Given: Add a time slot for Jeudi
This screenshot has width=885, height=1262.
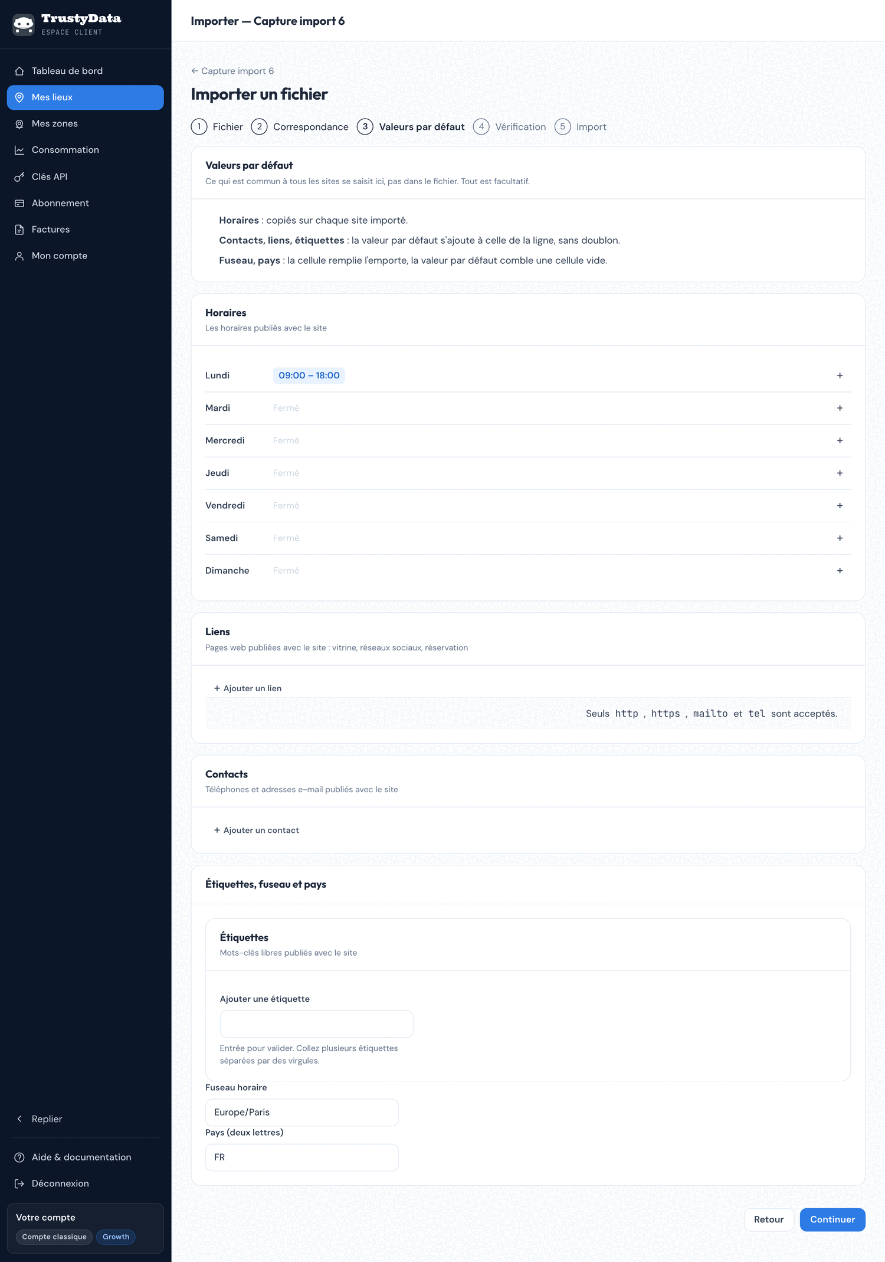Looking at the screenshot, I should point(840,473).
